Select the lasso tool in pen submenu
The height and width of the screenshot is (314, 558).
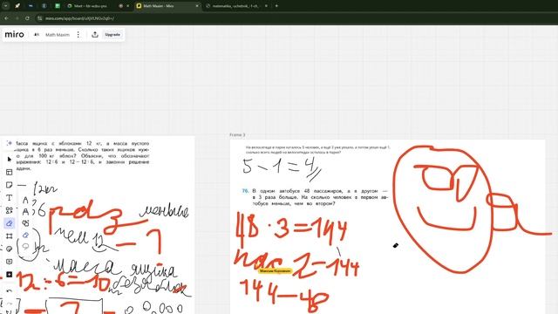[25, 246]
